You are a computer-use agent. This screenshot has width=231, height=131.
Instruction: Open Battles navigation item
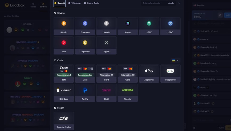[43, 5]
